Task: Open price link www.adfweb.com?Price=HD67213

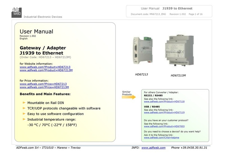Action: tap(43, 84)
